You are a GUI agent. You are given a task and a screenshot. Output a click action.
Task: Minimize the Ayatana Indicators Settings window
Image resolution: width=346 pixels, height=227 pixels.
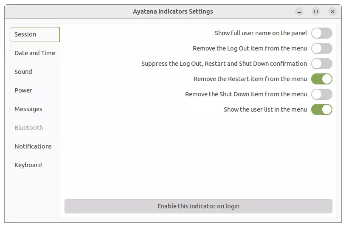[299, 11]
